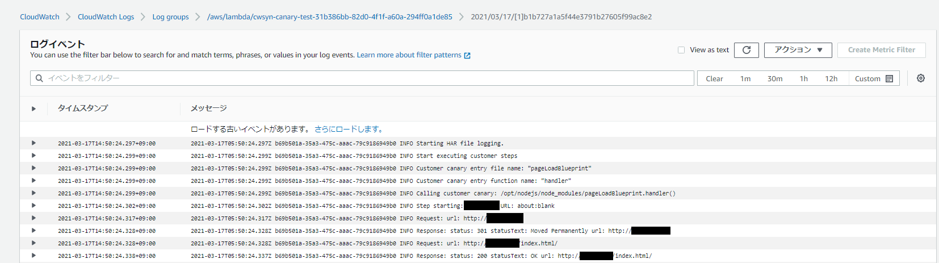Sort by the タイムスタンプ column header
The image size is (939, 263).
pos(82,108)
